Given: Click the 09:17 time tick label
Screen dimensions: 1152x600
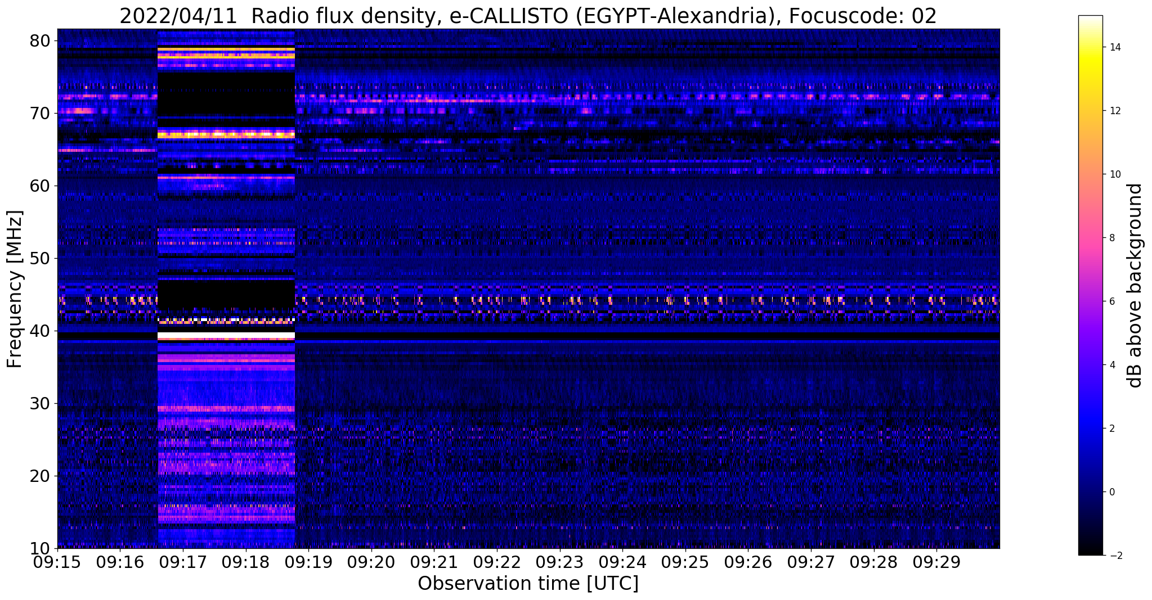Looking at the screenshot, I should pyautogui.click(x=183, y=562).
